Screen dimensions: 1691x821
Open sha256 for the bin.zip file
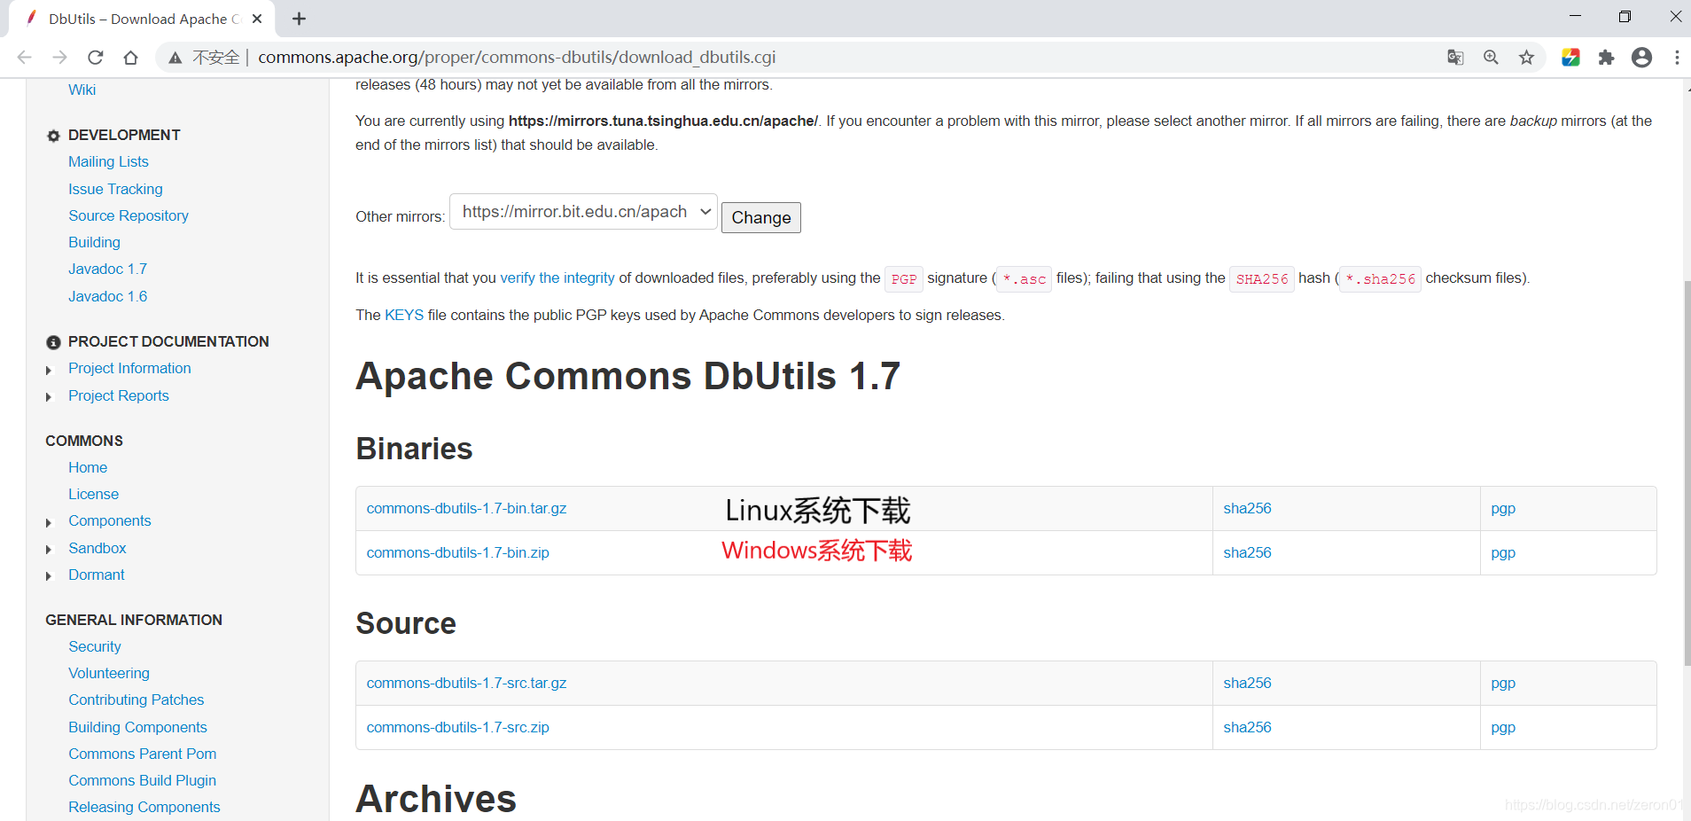(x=1247, y=552)
